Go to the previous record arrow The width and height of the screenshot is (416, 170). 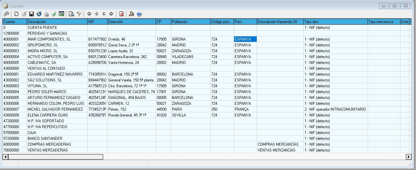coord(97,14)
